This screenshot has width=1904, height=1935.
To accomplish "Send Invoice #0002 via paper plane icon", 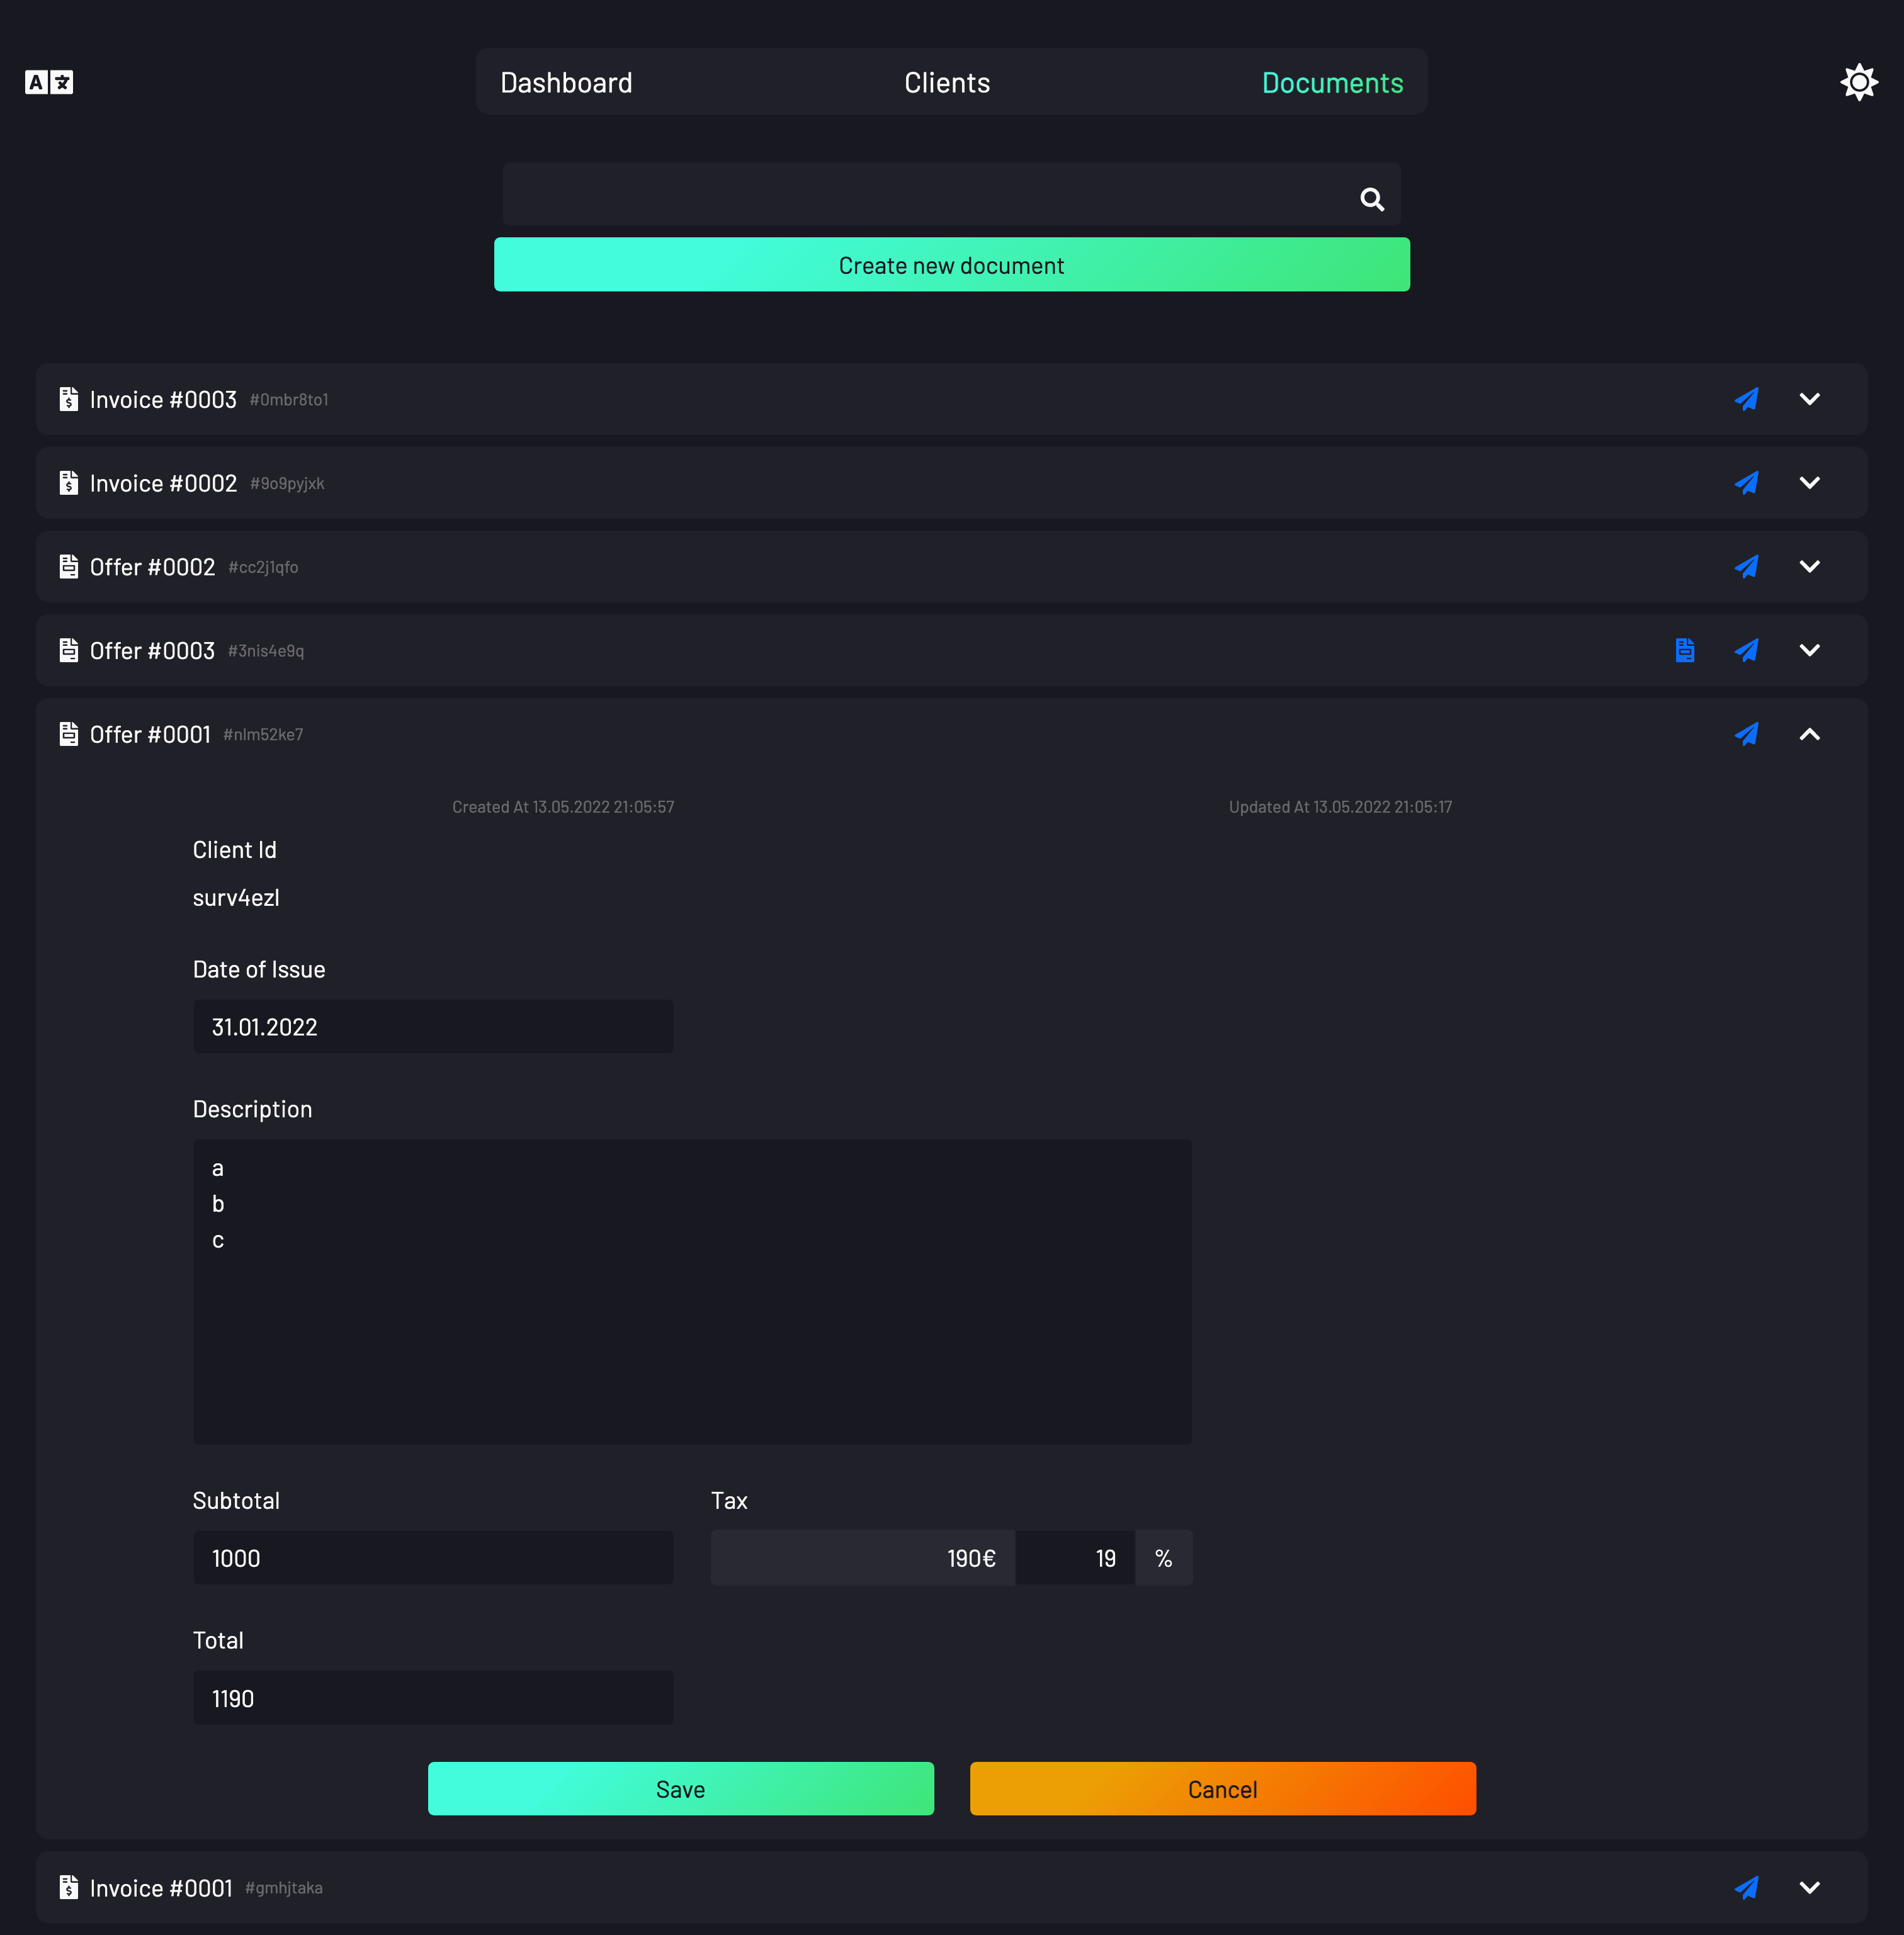I will click(x=1746, y=483).
